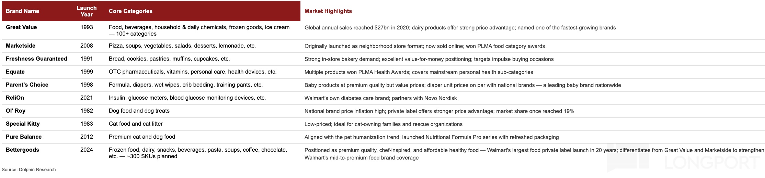Select the ReliOn brand name
The image size is (765, 178).
pos(15,98)
